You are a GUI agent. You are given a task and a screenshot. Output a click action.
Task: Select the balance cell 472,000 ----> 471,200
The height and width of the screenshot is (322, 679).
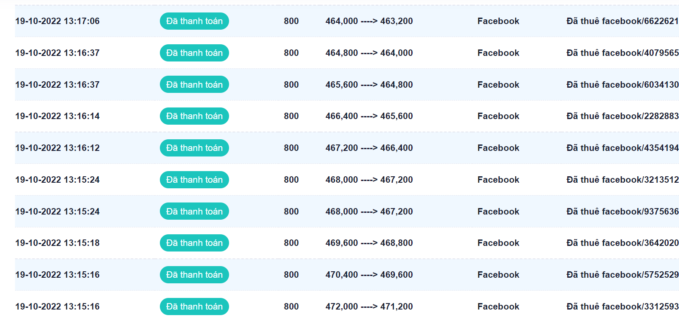tap(369, 307)
